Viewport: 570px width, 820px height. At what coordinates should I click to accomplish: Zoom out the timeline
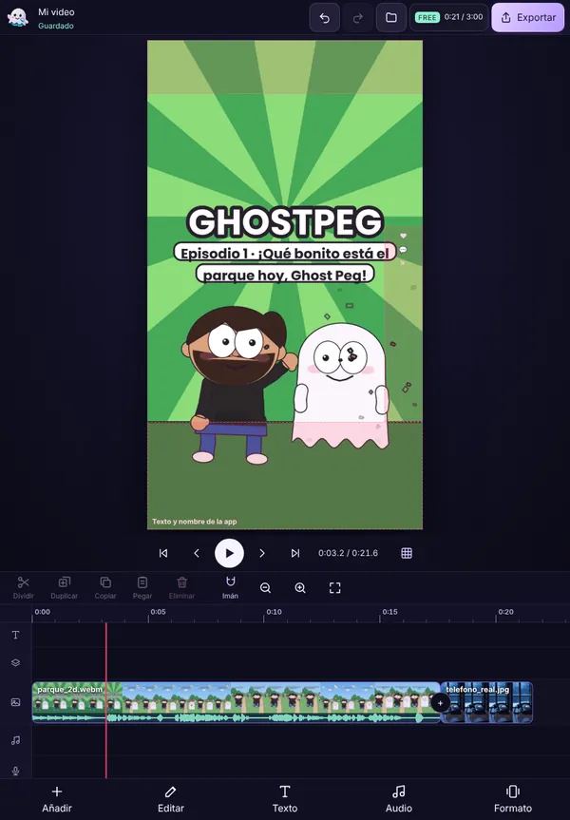(x=265, y=588)
